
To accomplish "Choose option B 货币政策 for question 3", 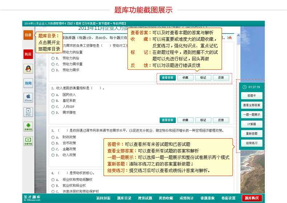I will click(x=53, y=143).
